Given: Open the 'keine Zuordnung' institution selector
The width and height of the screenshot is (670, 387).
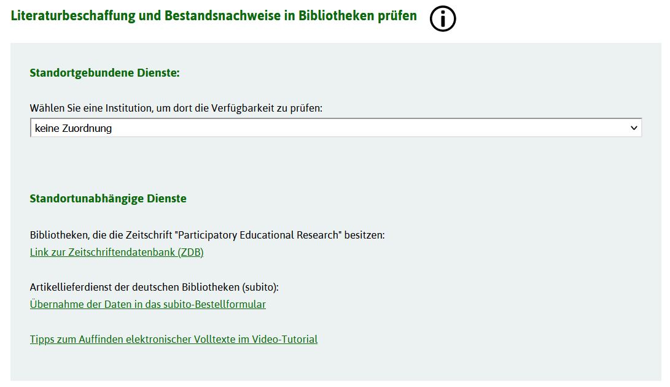Looking at the screenshot, I should pos(336,128).
